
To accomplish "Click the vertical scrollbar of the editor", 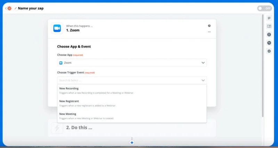I will pyautogui.click(x=263, y=66).
